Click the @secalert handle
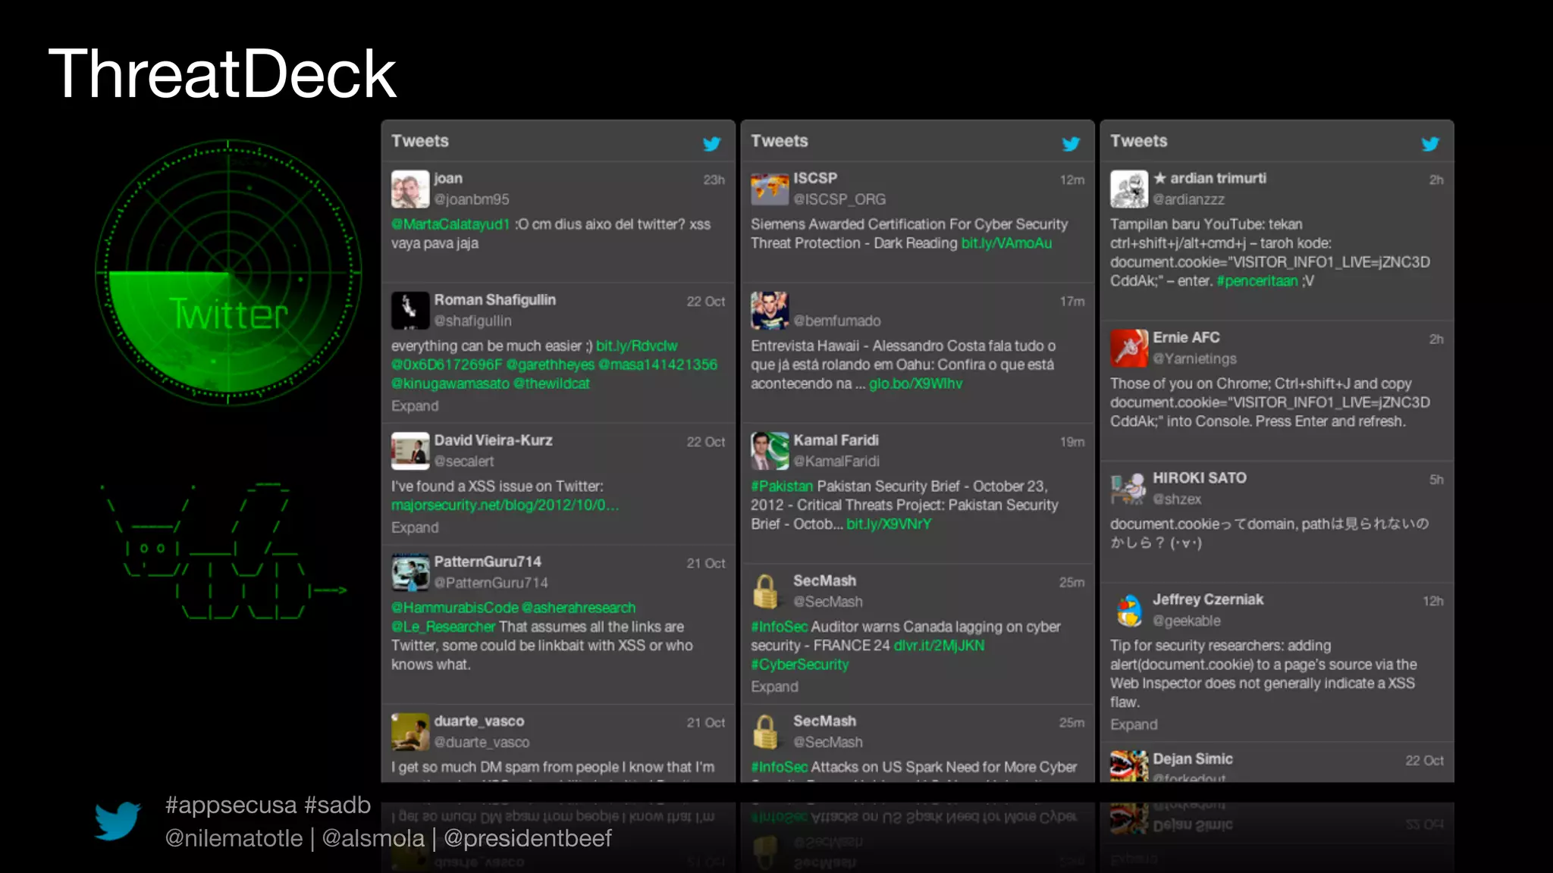1553x873 pixels. [463, 461]
